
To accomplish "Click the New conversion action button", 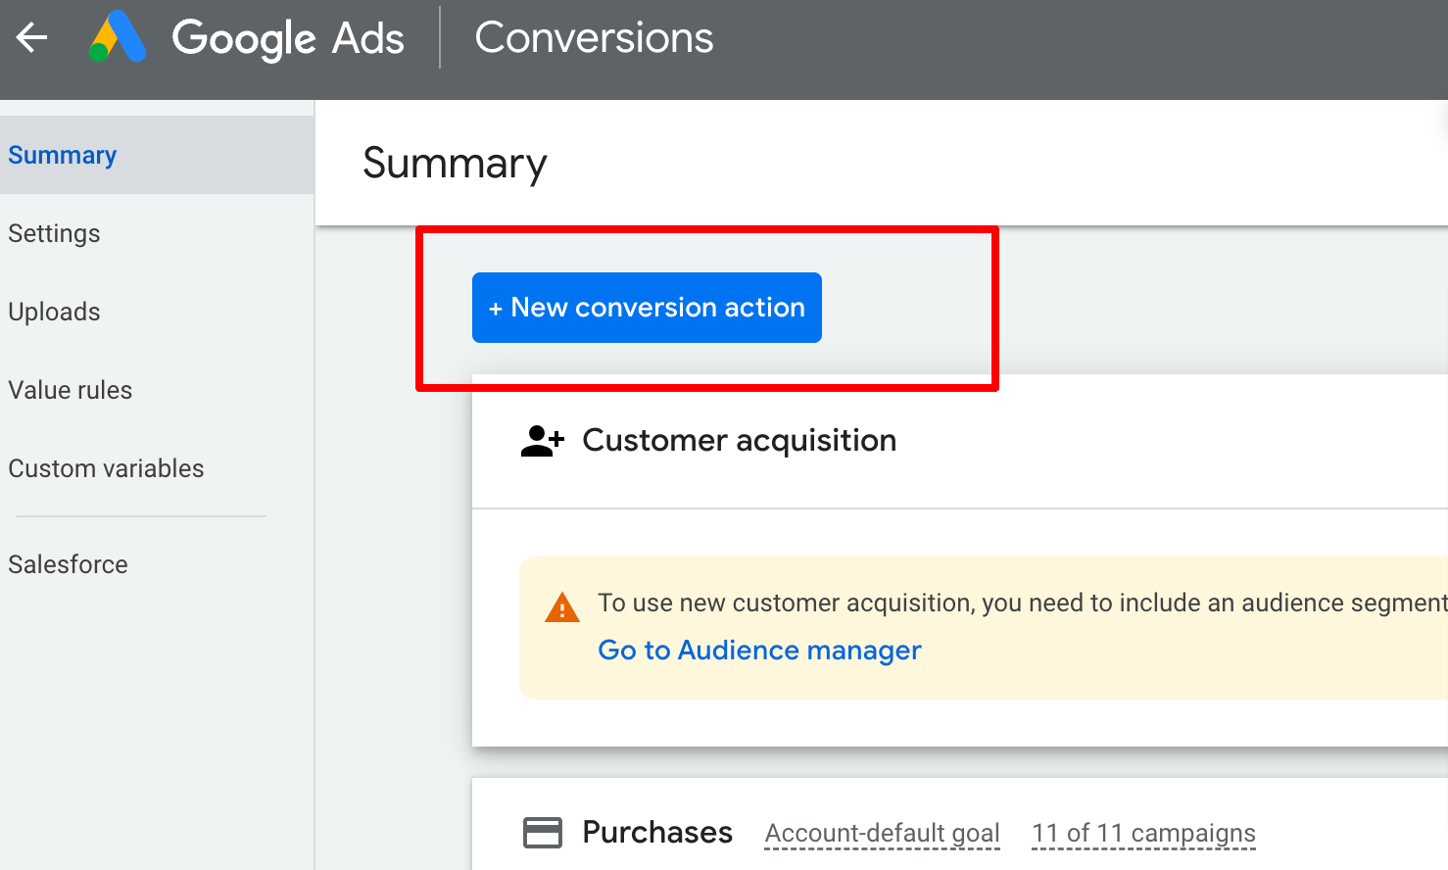I will click(647, 307).
